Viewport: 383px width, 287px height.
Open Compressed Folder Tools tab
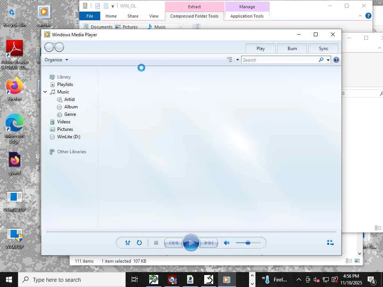(194, 16)
